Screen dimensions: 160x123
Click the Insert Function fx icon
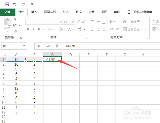pyautogui.click(x=57, y=46)
